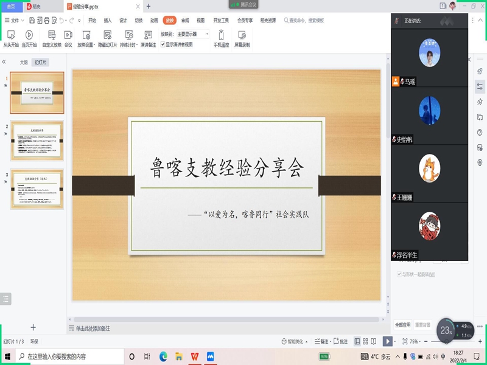Image resolution: width=487 pixels, height=365 pixels.
Task: Click the 会议 meeting icon in ribbon
Action: click(x=68, y=38)
